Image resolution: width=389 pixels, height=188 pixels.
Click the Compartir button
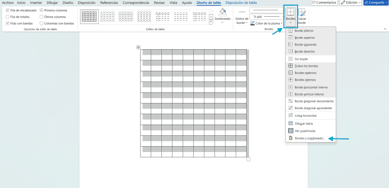coord(376,3)
